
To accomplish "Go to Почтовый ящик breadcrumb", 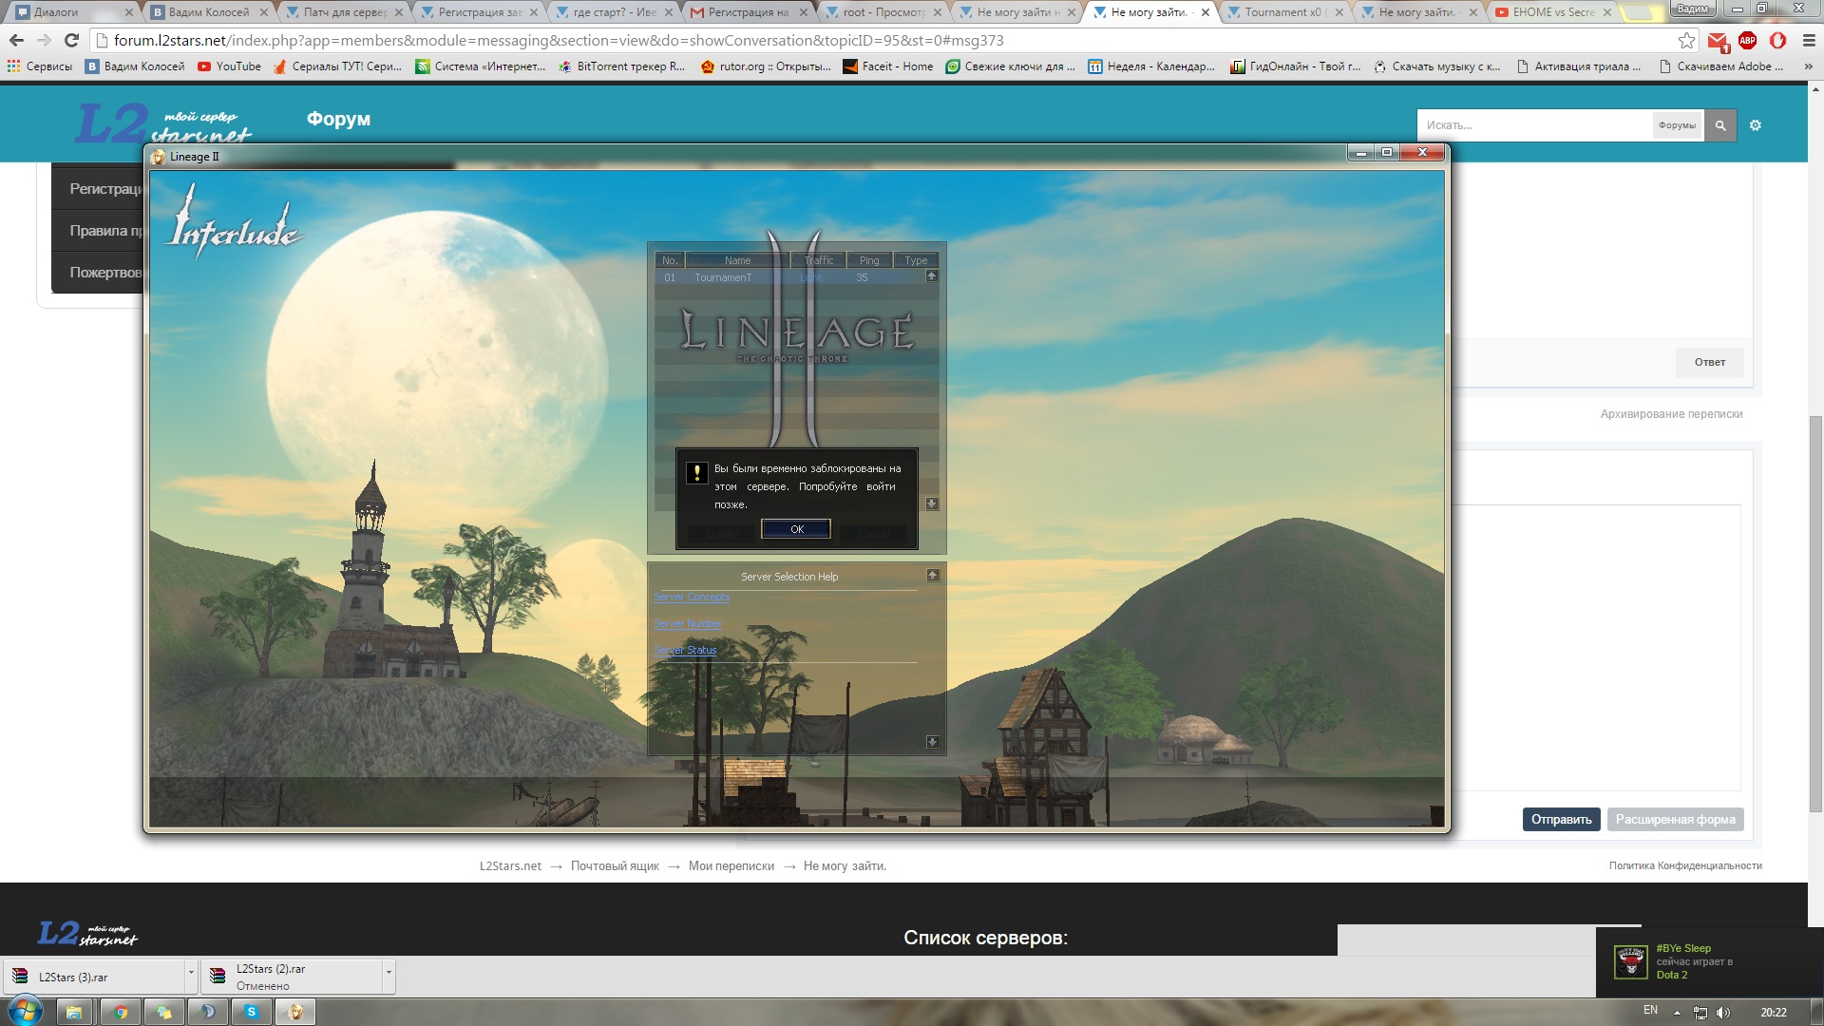I will pos(615,866).
